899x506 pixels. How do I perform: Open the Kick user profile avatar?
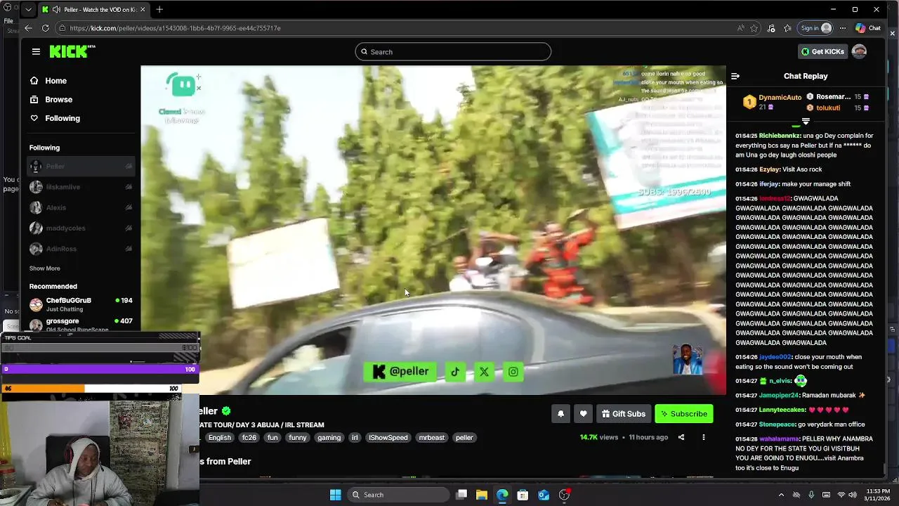coord(858,51)
